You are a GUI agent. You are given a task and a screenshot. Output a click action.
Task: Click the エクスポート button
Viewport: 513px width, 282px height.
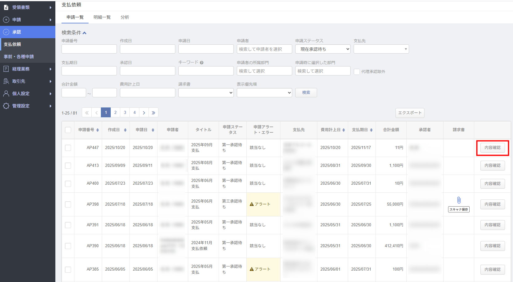coord(410,113)
